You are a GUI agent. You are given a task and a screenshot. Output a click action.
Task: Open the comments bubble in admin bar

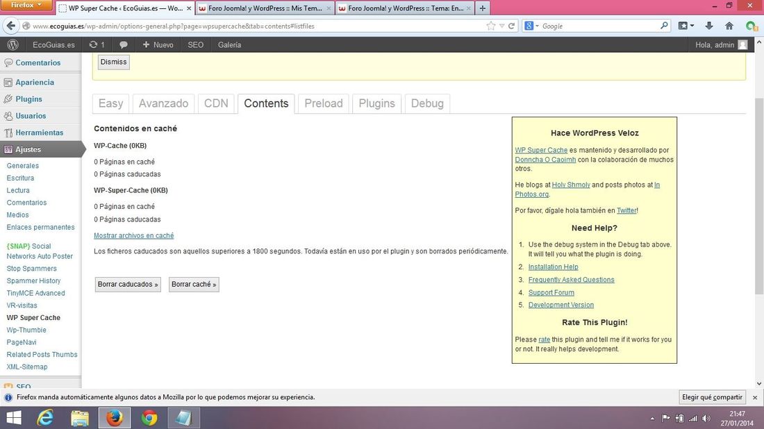click(123, 45)
